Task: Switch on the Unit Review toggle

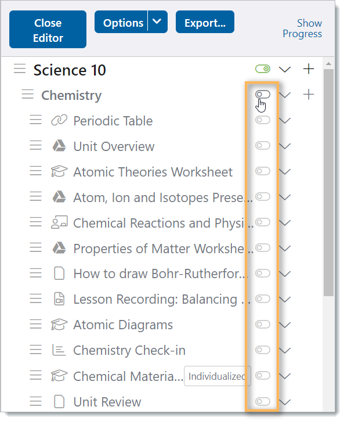Action: pyautogui.click(x=263, y=401)
